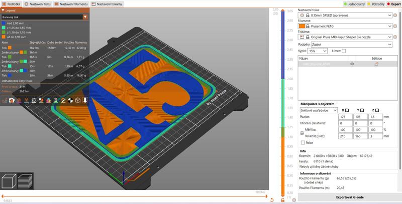This screenshot has width=402, height=204.
Task: Click scale lock icon beside Měřítka
Action: [301, 133]
